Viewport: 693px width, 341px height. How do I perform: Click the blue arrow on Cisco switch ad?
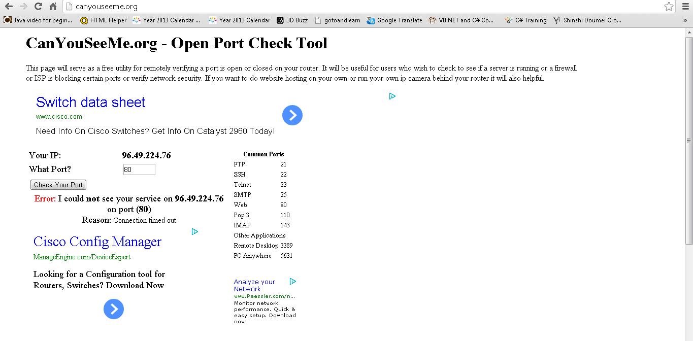[x=292, y=116]
